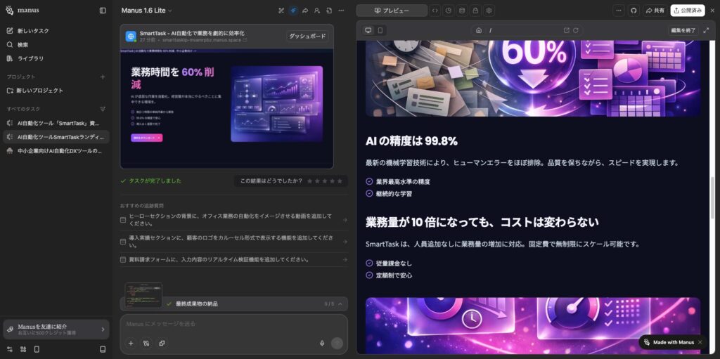
Task: Open the chat header more options menu
Action: coord(341,11)
